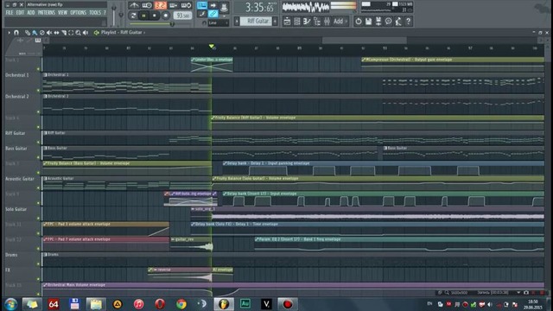Click the undo history icon
Viewport: 553px width, 311px height.
point(359,22)
